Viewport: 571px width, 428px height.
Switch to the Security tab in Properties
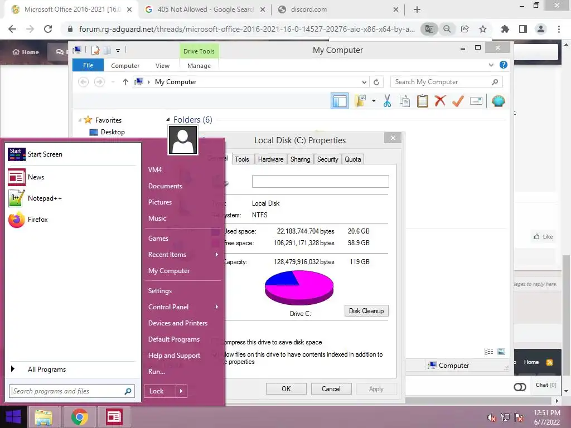(328, 159)
